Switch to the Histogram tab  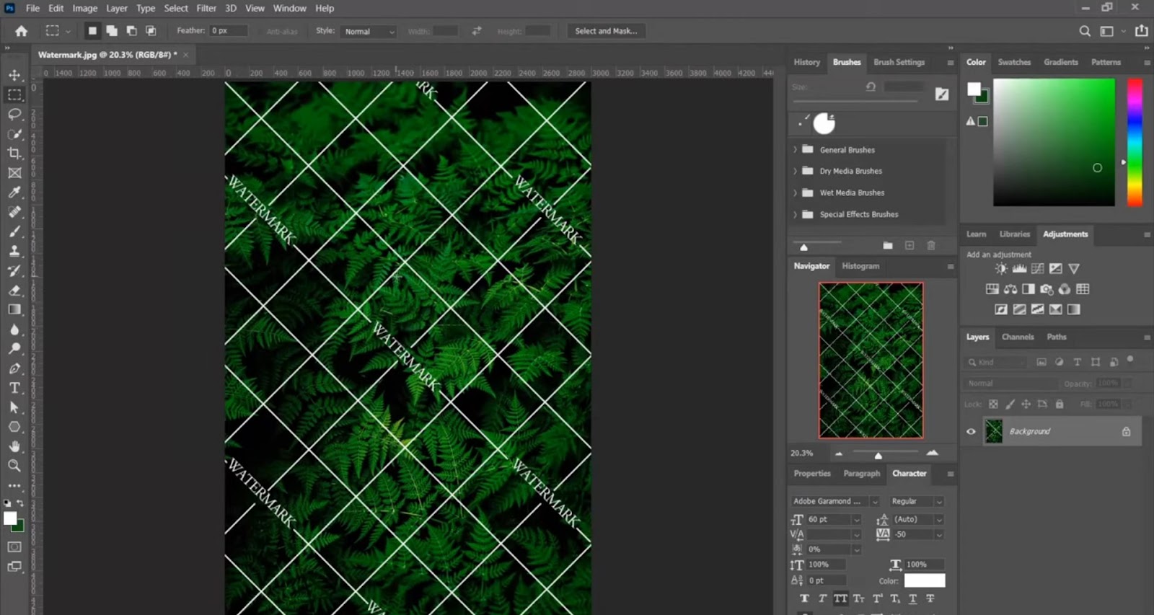click(x=860, y=267)
